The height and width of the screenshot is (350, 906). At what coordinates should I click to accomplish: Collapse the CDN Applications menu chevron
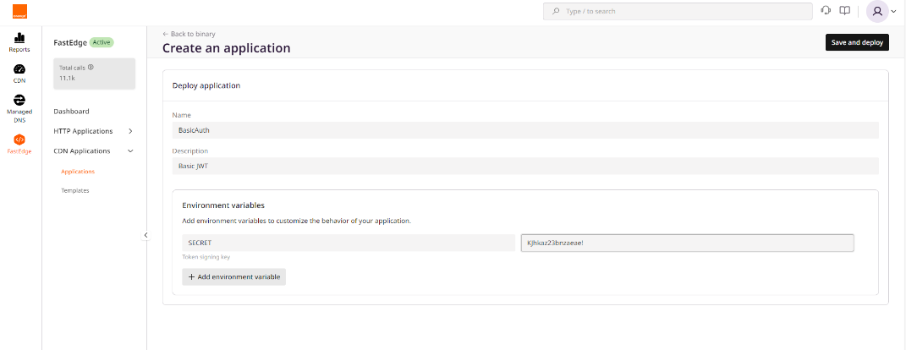pyautogui.click(x=130, y=151)
